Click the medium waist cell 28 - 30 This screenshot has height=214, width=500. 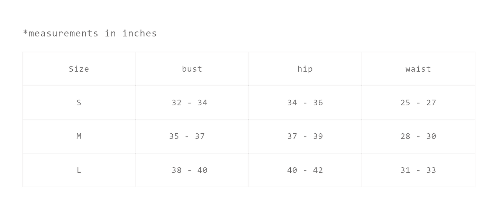click(418, 136)
